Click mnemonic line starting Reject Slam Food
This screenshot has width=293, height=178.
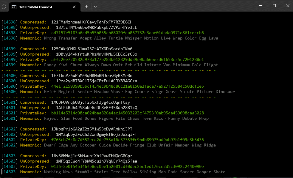(126, 119)
